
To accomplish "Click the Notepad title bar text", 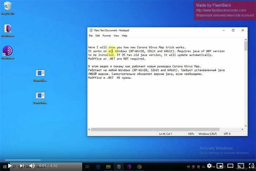I will [x=111, y=30].
